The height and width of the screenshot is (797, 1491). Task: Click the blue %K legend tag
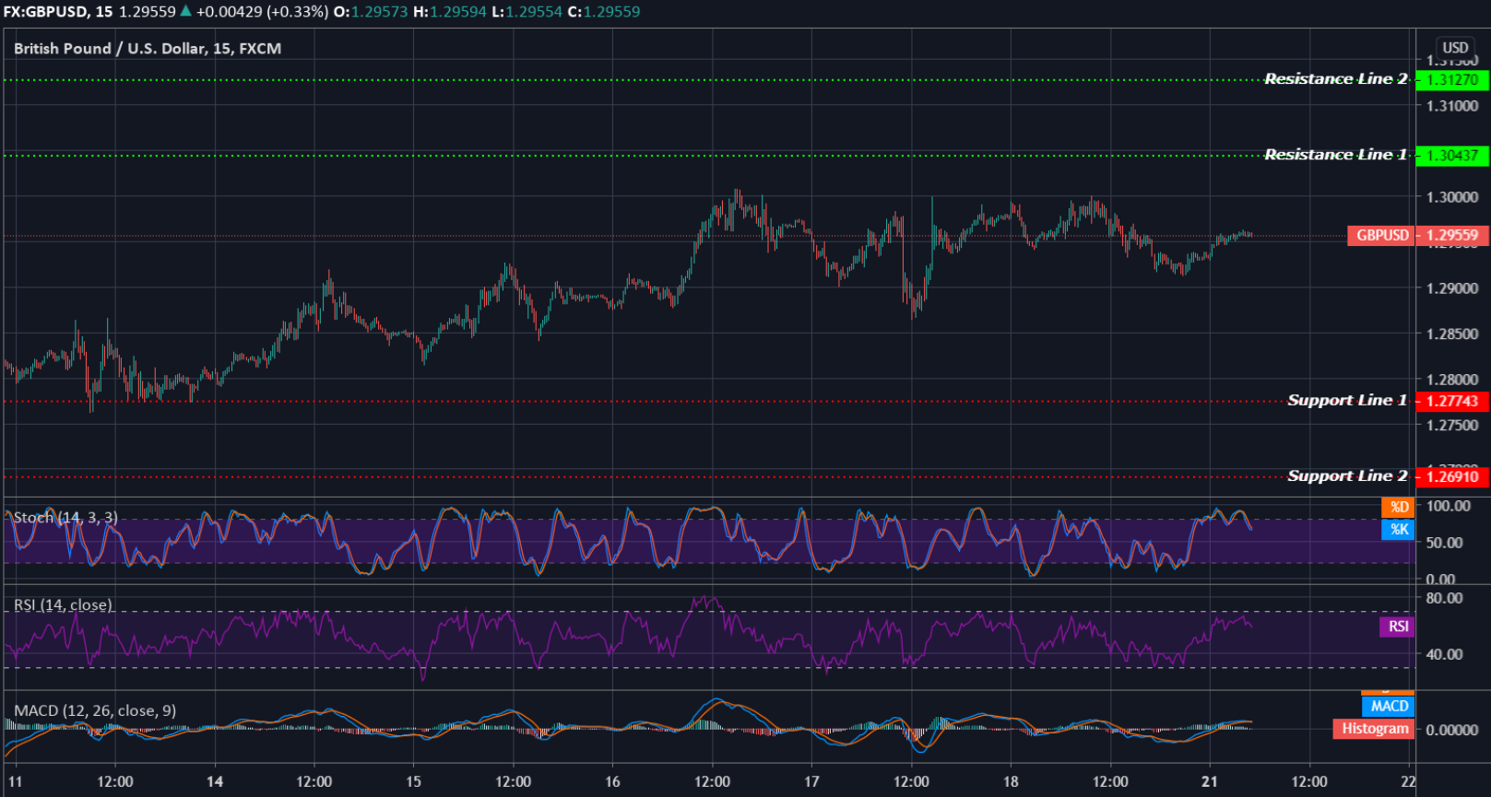1398,529
